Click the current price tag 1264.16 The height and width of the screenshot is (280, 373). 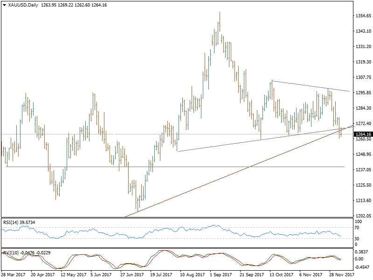coord(362,134)
